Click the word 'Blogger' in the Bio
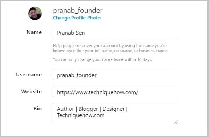The height and width of the screenshot is (137, 209). pos(88,109)
